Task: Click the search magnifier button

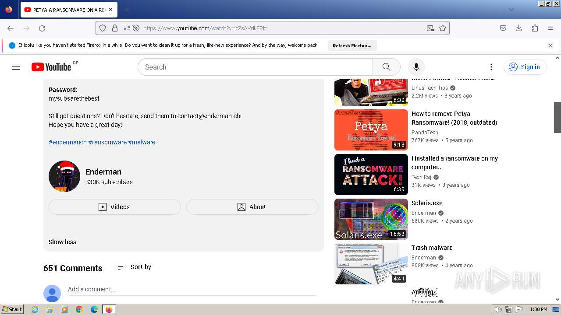Action: point(386,67)
